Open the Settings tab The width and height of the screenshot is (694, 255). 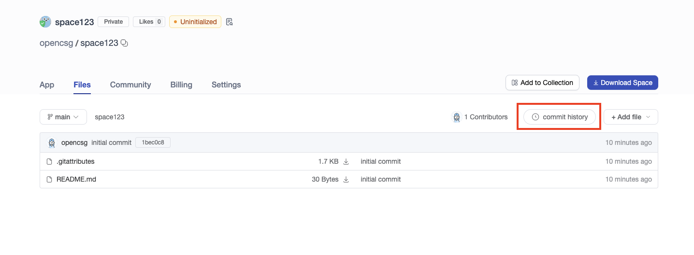[x=226, y=85]
